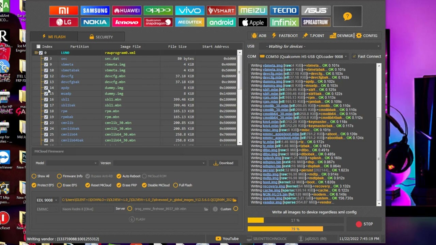Select the MediaTek tile
Image resolution: width=436 pixels, height=245 pixels.
coord(190,22)
